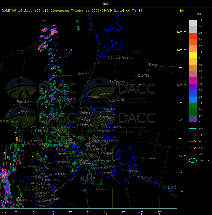This screenshot has width=212, height=215.
Task: Click the light blue 30 dBZ color swatch
Action: [x=193, y=100]
